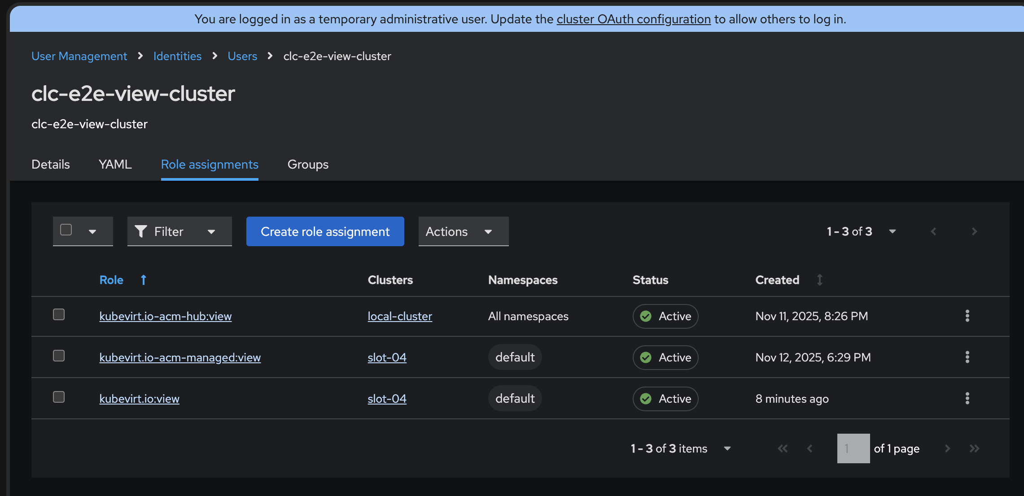Image resolution: width=1024 pixels, height=496 pixels.
Task: Switch to the Groups tab
Action: pos(308,164)
